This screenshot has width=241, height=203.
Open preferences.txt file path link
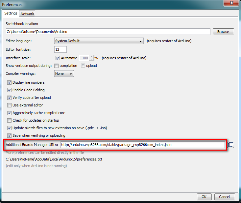pyautogui.click(x=54, y=159)
